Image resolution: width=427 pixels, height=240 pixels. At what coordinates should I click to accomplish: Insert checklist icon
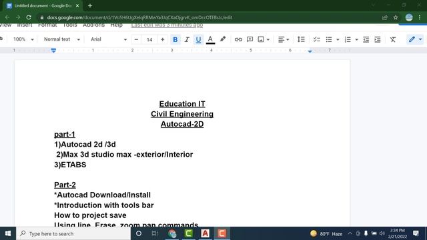pos(316,39)
